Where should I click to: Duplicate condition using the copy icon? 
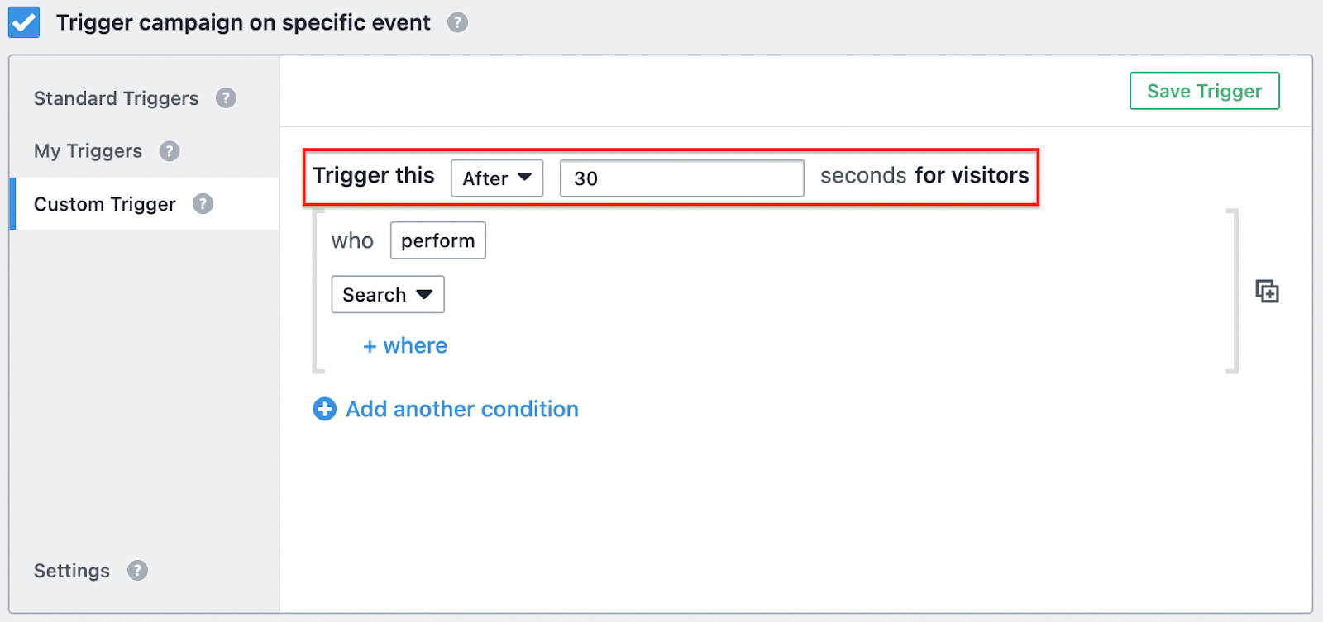tap(1267, 292)
